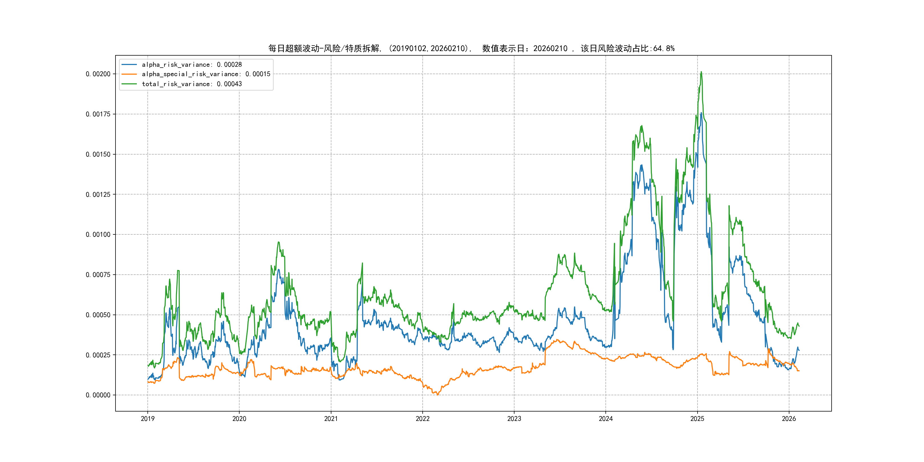The width and height of the screenshot is (924, 462).
Task: Click the 0.00100 y-axis tick label
Action: coord(98,235)
